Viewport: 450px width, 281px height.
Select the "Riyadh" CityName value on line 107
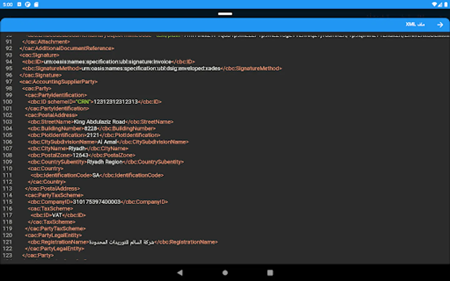point(77,149)
